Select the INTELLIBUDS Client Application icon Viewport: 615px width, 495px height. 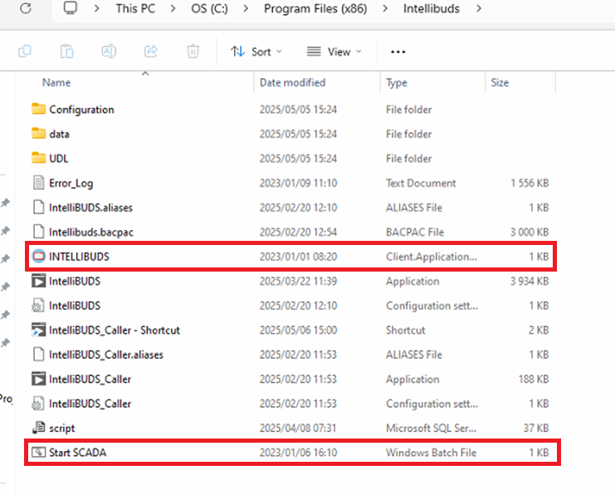(x=38, y=257)
